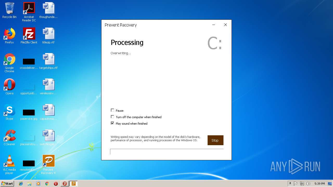Image resolution: width=333 pixels, height=187 pixels.
Task: Launch VLC media player shortcut
Action: tap(9, 165)
